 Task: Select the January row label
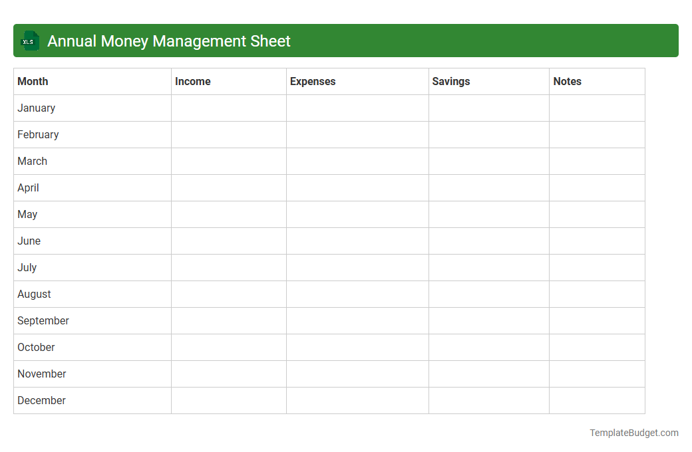click(x=36, y=108)
